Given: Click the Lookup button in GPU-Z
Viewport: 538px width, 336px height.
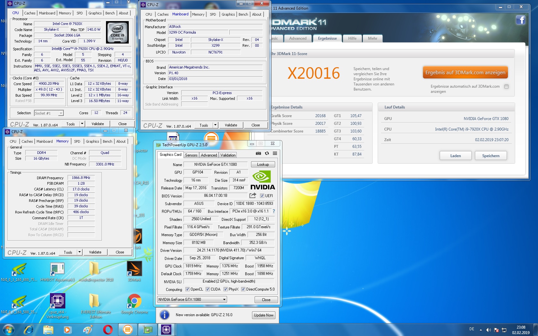Looking at the screenshot, I should tap(263, 164).
